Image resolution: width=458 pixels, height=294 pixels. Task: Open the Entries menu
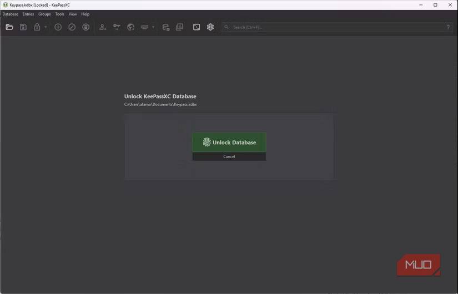coord(28,14)
